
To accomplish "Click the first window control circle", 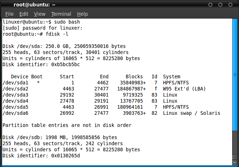I will pos(210,5).
